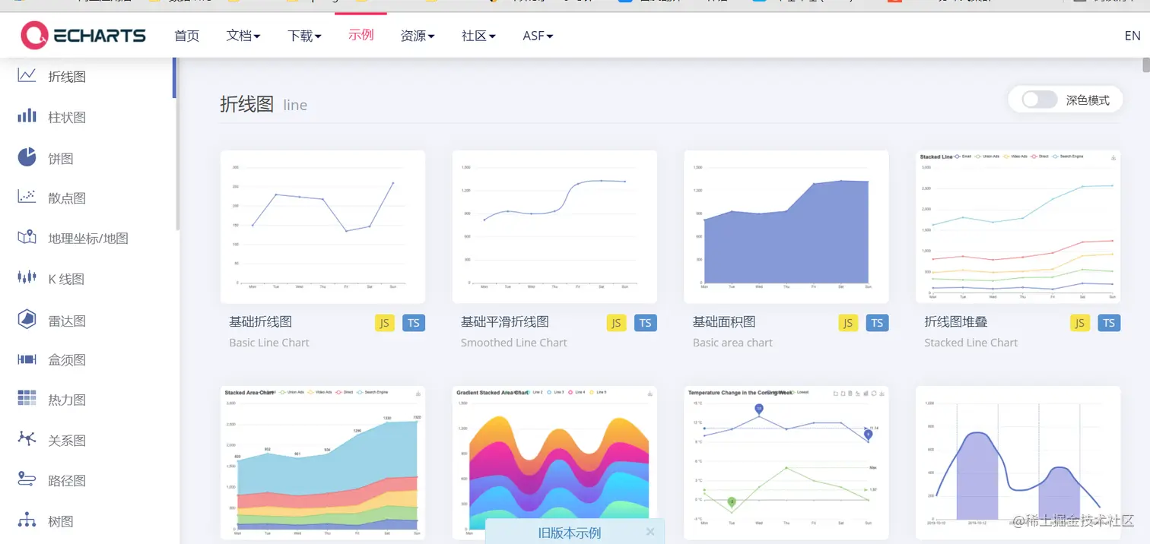Open the 散点图 sidebar label
1150x544 pixels.
pos(67,198)
